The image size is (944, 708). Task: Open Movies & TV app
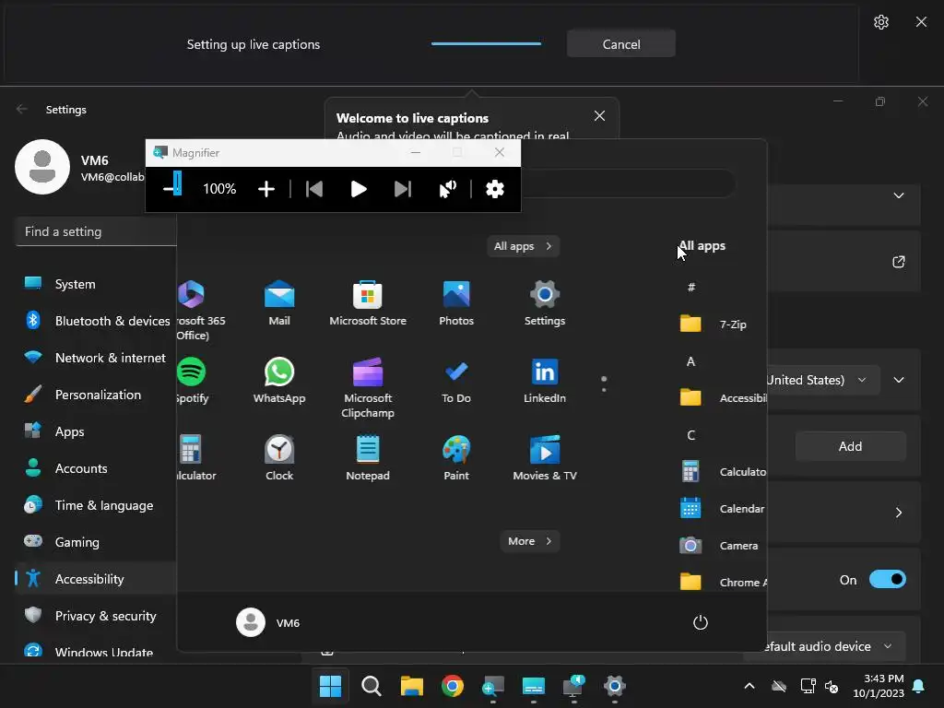545,457
